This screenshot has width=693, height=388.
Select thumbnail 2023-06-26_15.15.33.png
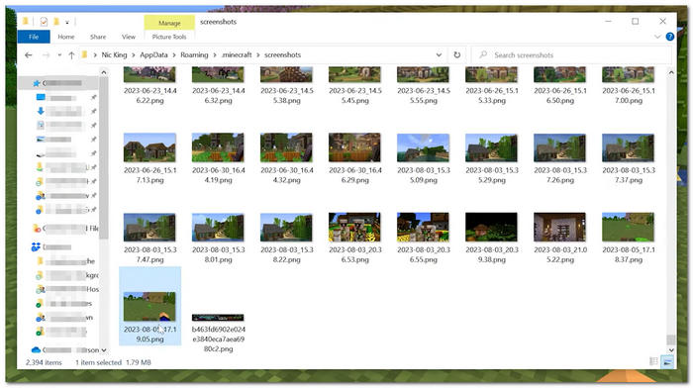click(491, 74)
